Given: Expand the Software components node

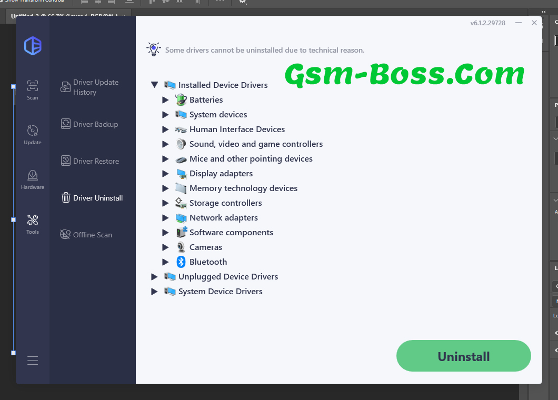Looking at the screenshot, I should coord(165,233).
